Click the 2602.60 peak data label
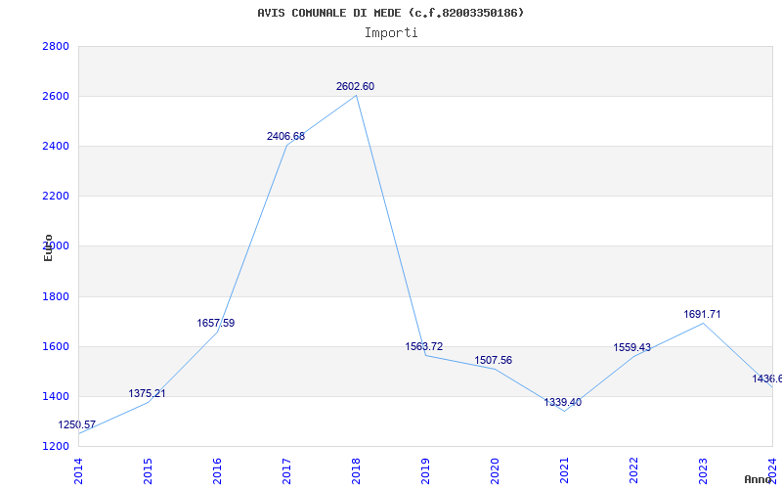The image size is (782, 489). 355,86
